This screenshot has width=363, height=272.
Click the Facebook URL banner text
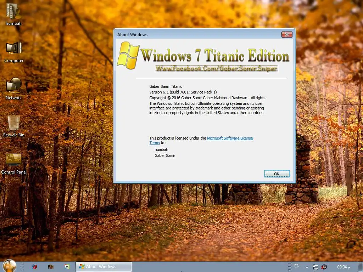click(216, 68)
